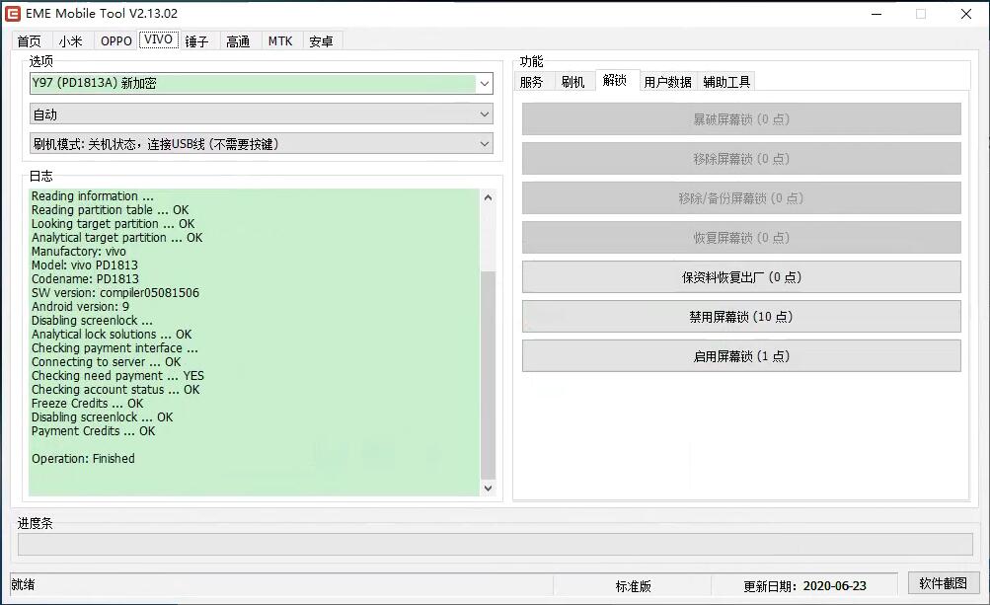Click the 更新日期: 2020-06-23 status entry

point(805,586)
